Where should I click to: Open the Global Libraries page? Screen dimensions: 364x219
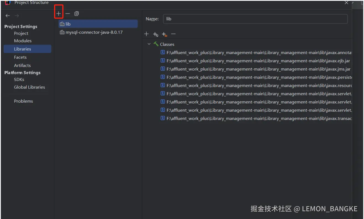30,87
